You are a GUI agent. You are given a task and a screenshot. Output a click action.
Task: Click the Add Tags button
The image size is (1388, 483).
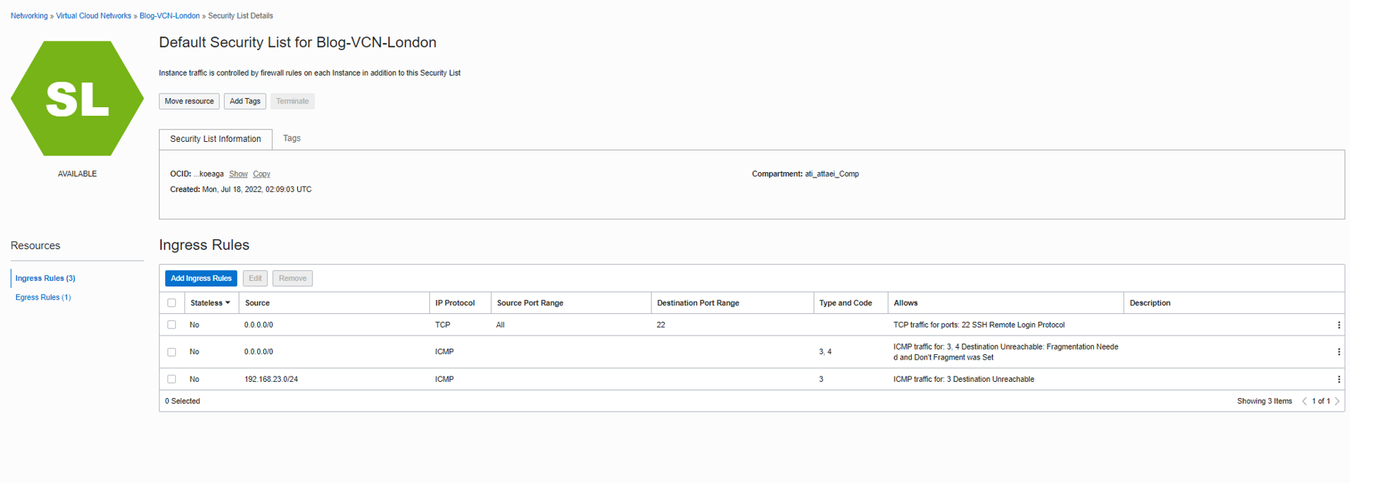245,101
